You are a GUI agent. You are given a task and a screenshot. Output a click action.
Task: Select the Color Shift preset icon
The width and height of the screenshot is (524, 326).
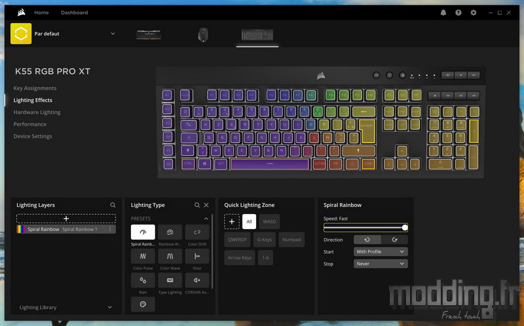[x=197, y=232]
